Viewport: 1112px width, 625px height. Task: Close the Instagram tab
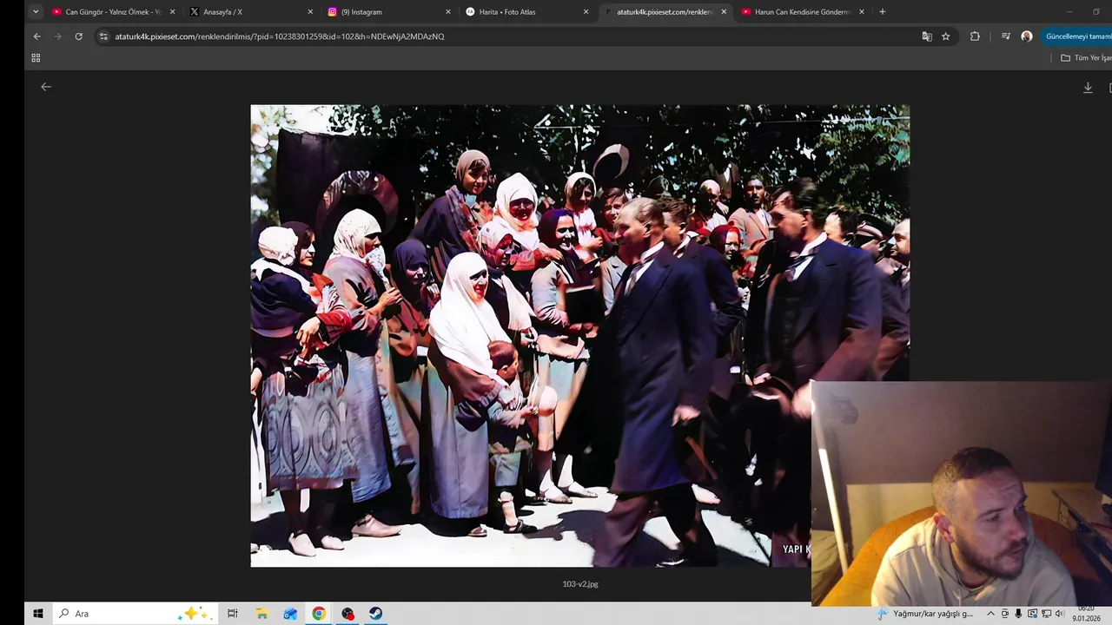click(448, 12)
